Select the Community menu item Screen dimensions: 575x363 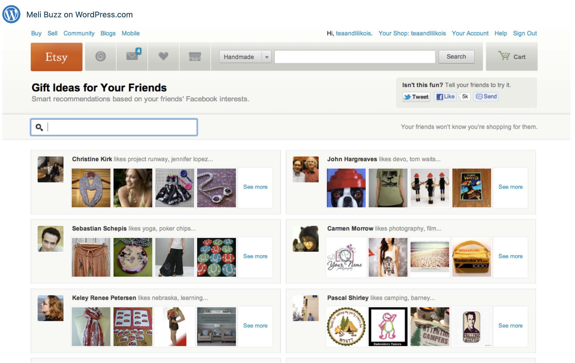[x=79, y=33]
